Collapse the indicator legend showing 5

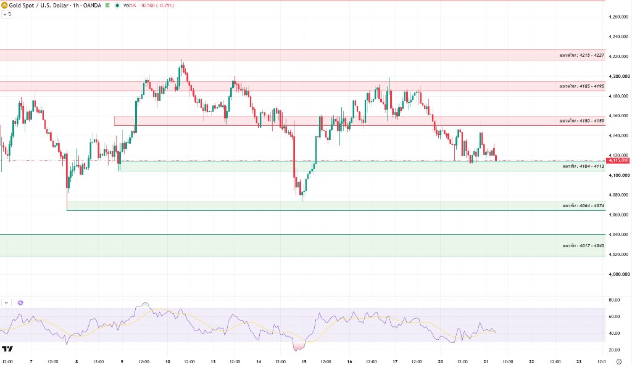pyautogui.click(x=7, y=14)
